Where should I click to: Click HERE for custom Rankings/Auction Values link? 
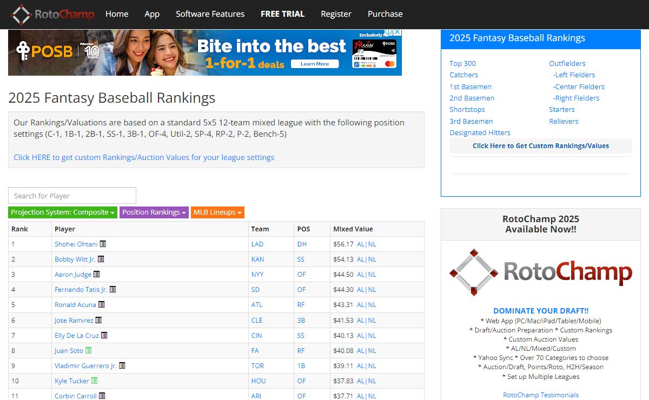click(144, 157)
